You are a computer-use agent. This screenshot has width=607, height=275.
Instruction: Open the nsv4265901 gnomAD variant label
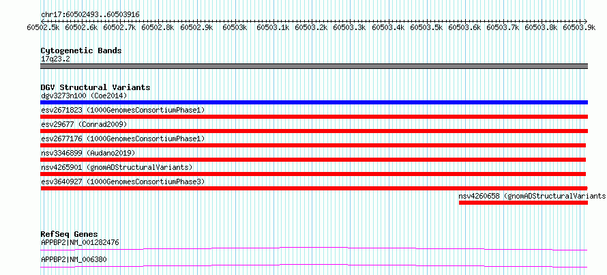(x=117, y=167)
